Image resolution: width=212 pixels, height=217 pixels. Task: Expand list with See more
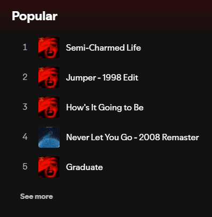tap(36, 196)
